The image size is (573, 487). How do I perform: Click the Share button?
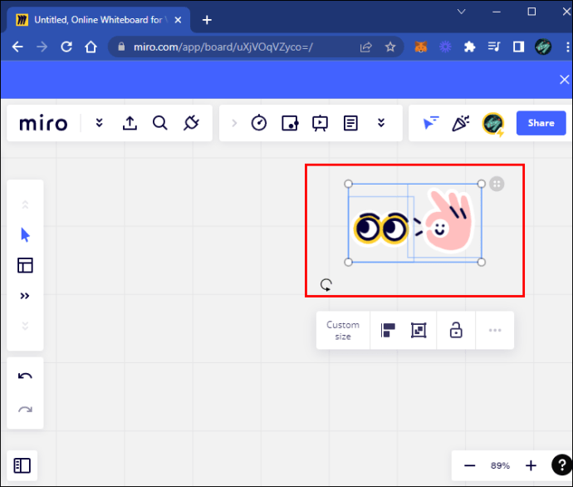point(541,123)
